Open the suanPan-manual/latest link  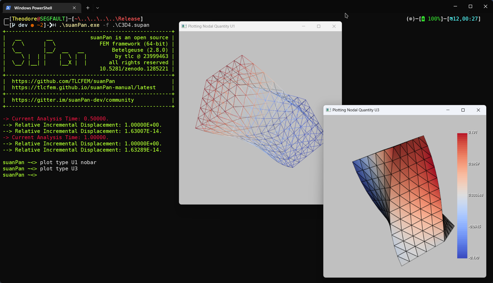pyautogui.click(x=84, y=87)
